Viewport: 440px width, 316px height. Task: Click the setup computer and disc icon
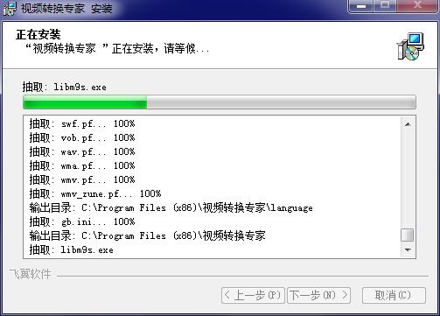[x=410, y=46]
